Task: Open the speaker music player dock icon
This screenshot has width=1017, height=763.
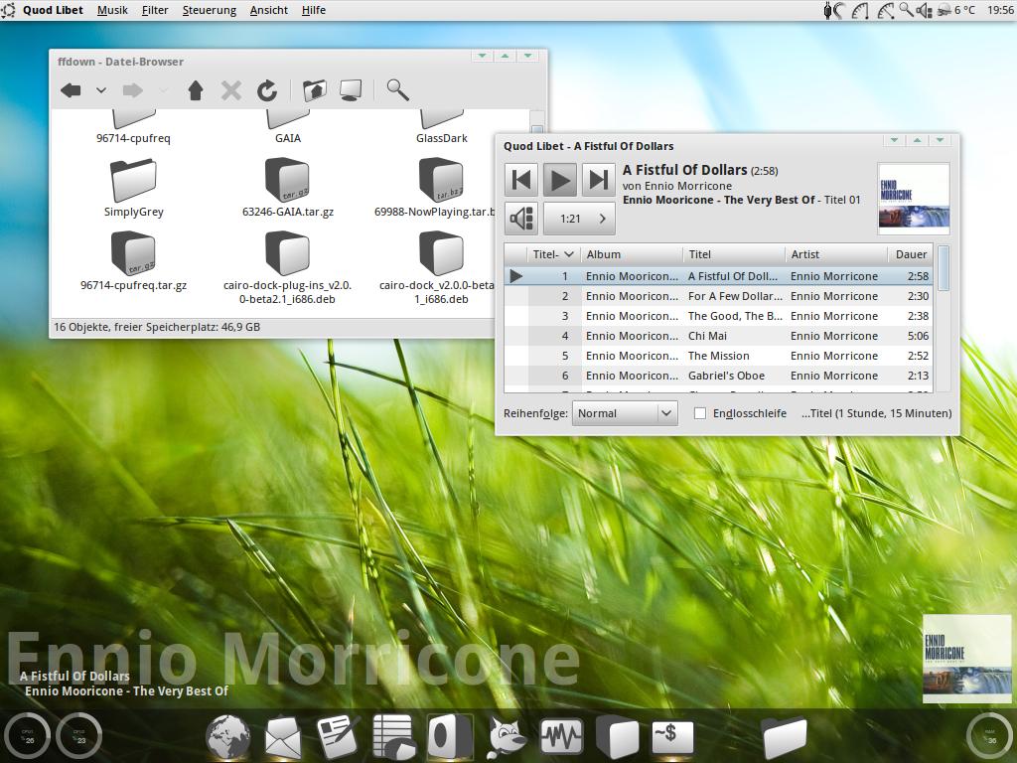Action: click(x=450, y=737)
